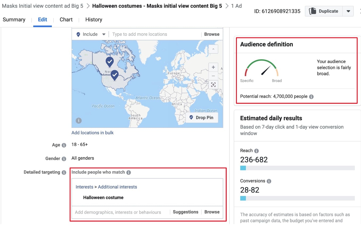Click the info icon beside Gender
The height and width of the screenshot is (226, 361).
click(x=64, y=158)
